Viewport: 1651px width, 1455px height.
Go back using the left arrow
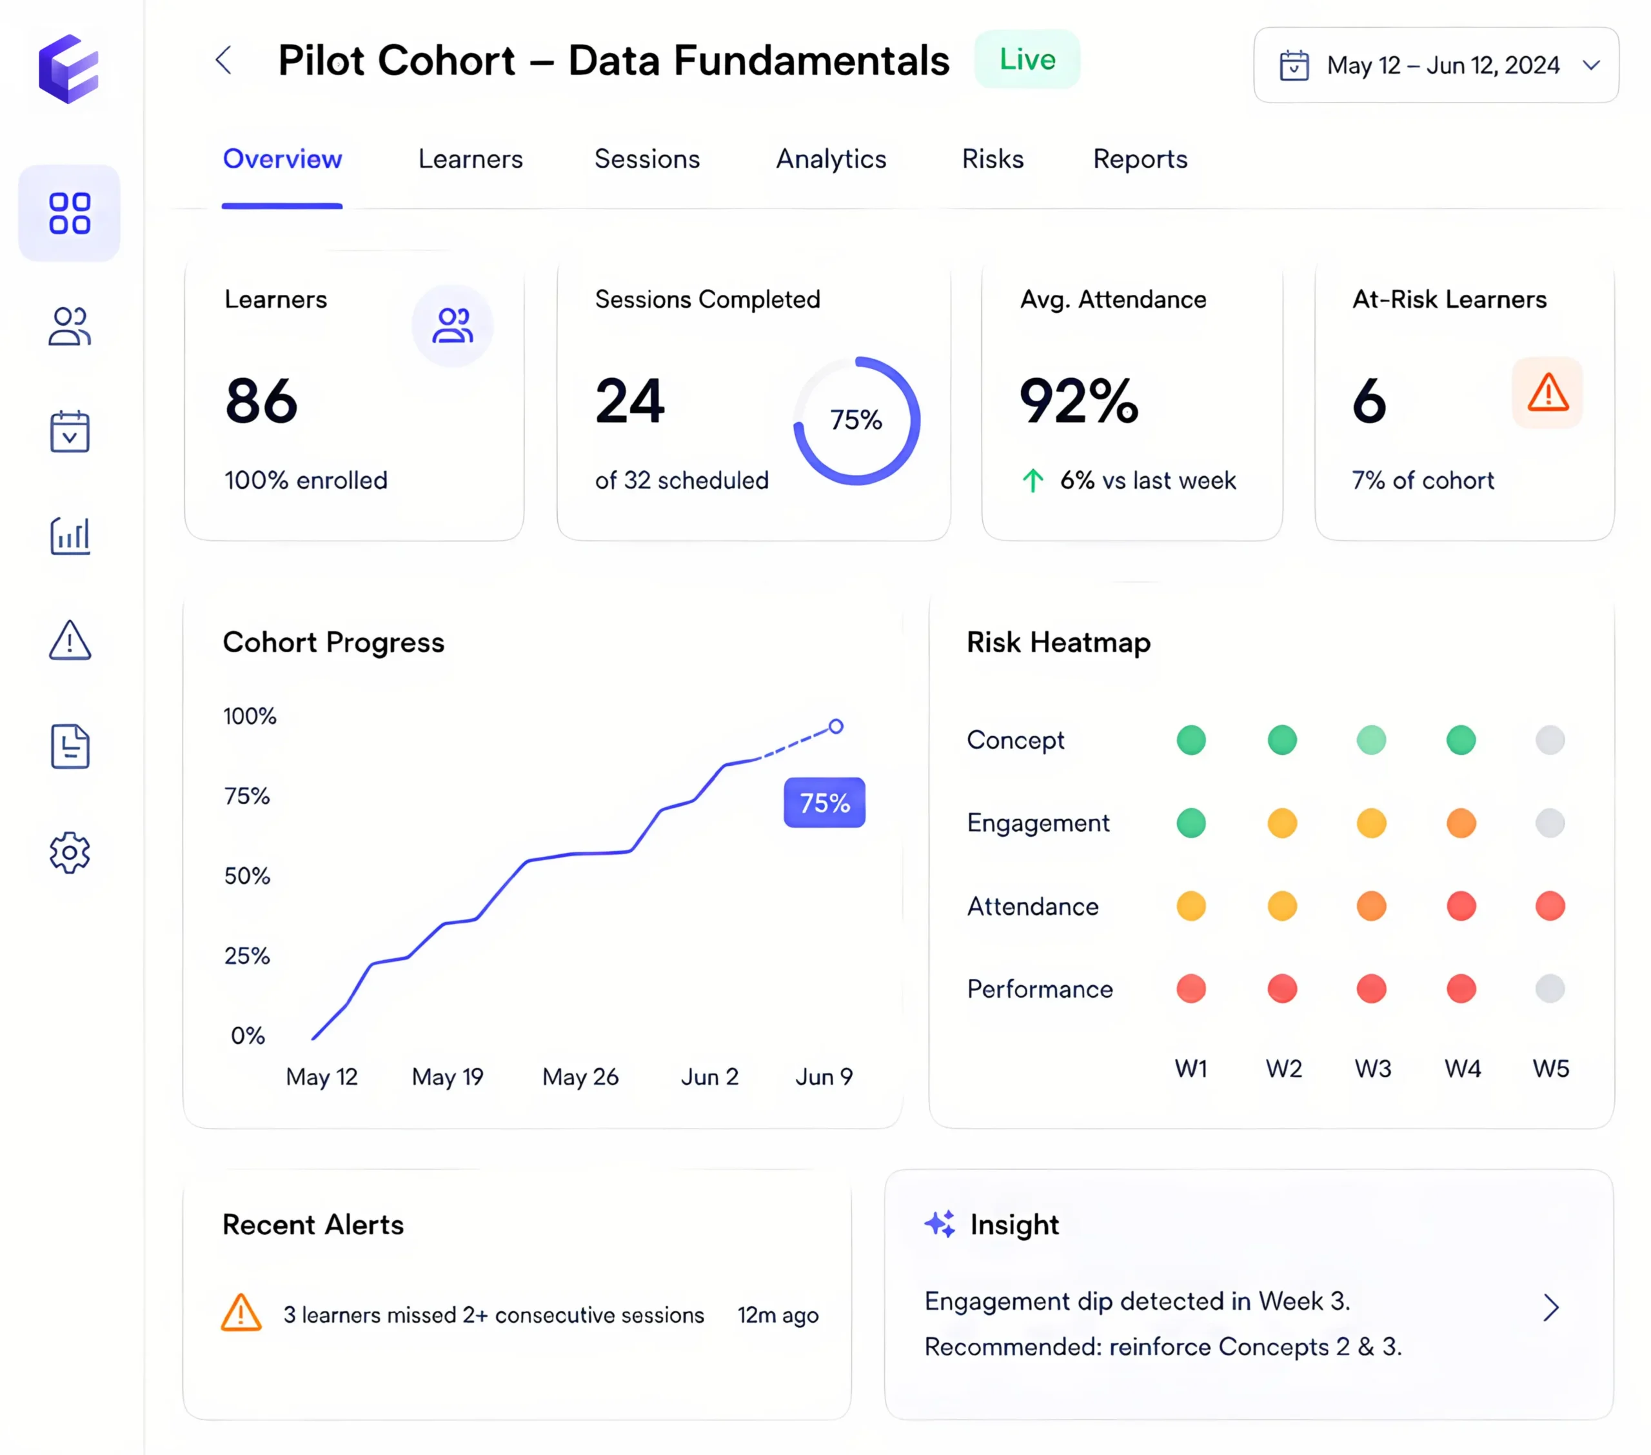click(224, 61)
